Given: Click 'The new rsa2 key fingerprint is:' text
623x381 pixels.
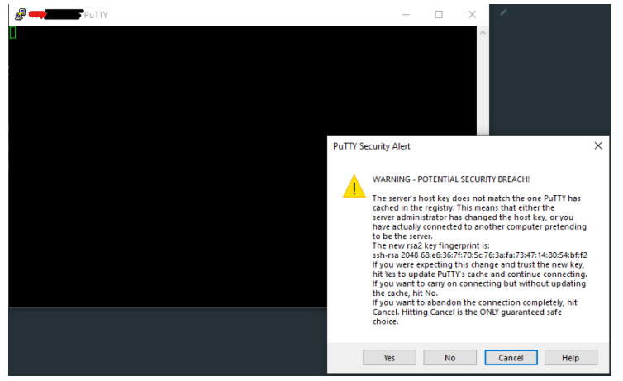Looking at the screenshot, I should pyautogui.click(x=430, y=245).
